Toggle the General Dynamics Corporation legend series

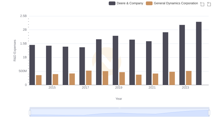(172, 3)
